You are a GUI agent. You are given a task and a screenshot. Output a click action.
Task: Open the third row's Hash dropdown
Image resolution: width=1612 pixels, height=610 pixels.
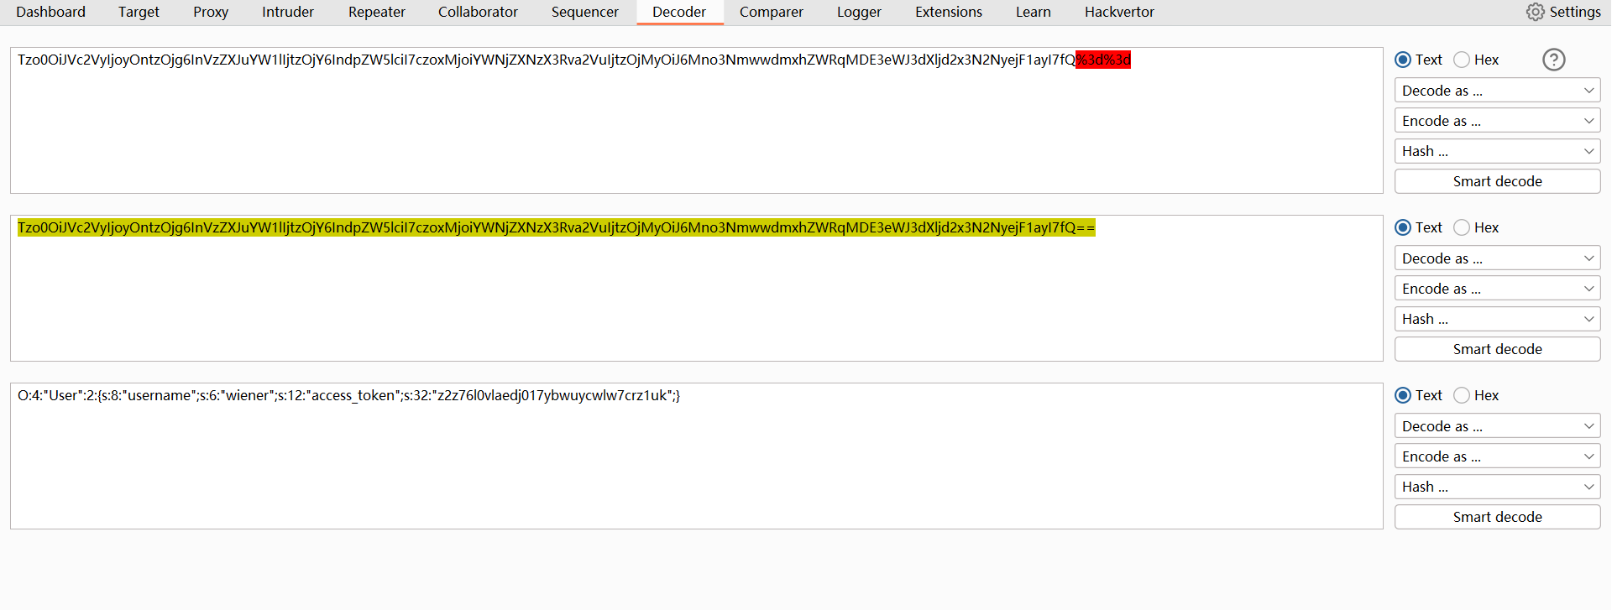1497,487
